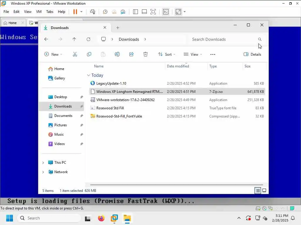Click VMware send Ctrl+Alt+Del icon

point(93,12)
